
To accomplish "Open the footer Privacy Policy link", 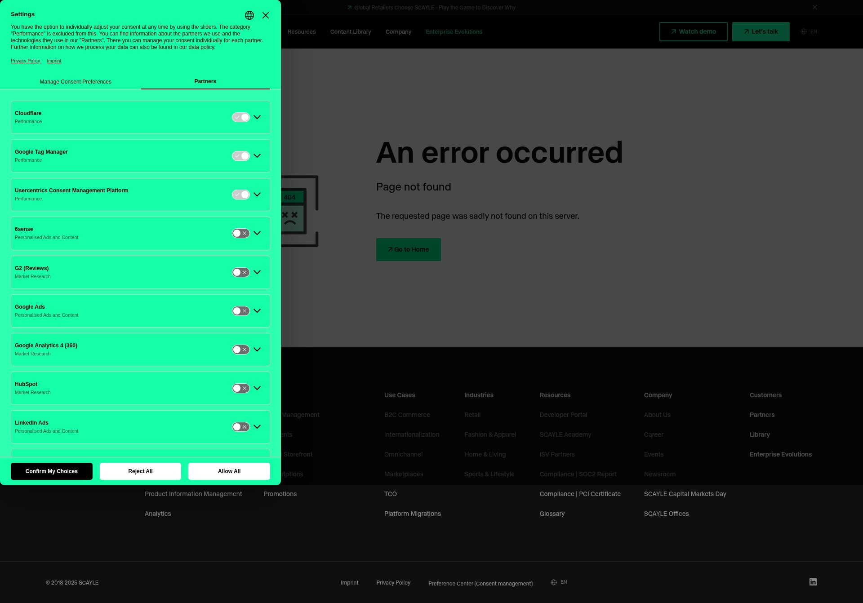I will click(393, 583).
